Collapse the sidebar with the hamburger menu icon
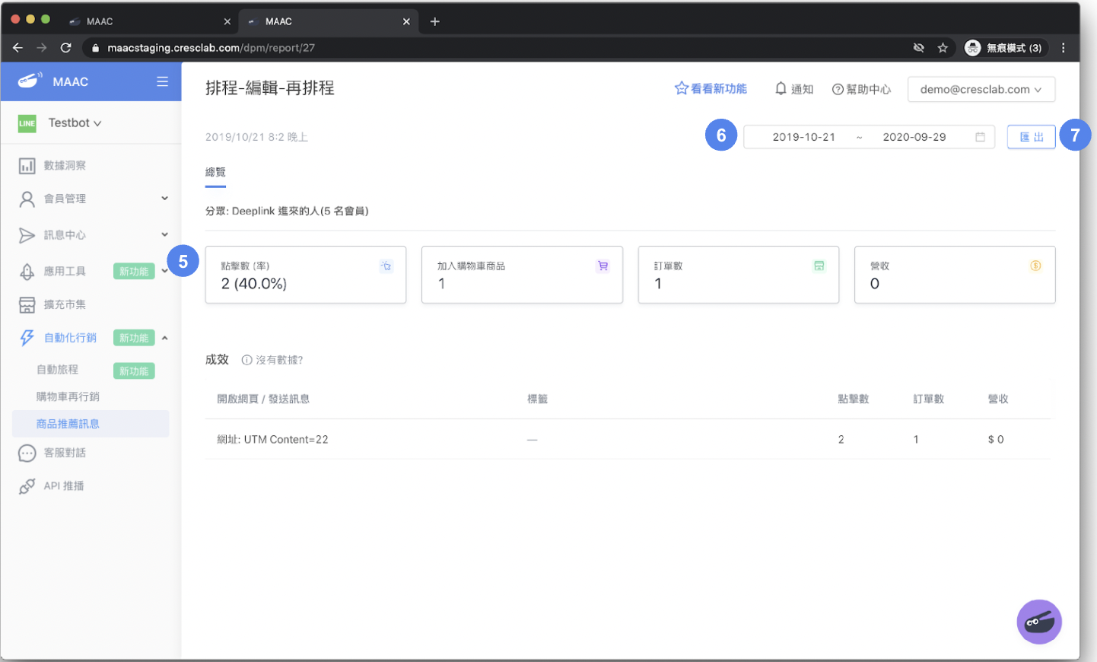Image resolution: width=1097 pixels, height=662 pixels. (x=162, y=81)
